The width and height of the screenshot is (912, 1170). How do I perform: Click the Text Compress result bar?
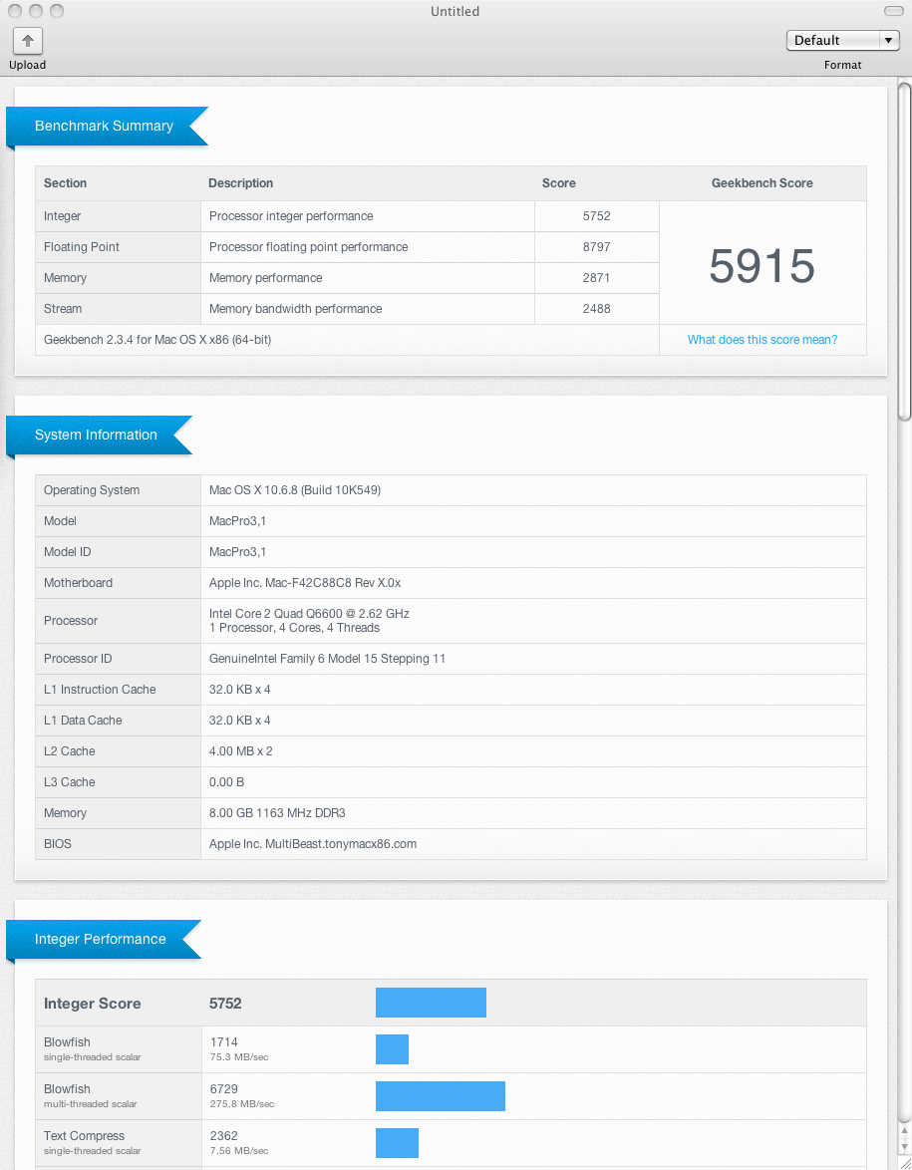[397, 1142]
